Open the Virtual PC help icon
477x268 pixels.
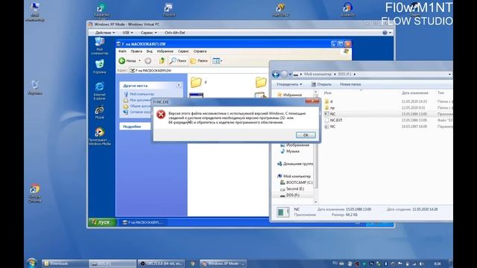pos(385,33)
